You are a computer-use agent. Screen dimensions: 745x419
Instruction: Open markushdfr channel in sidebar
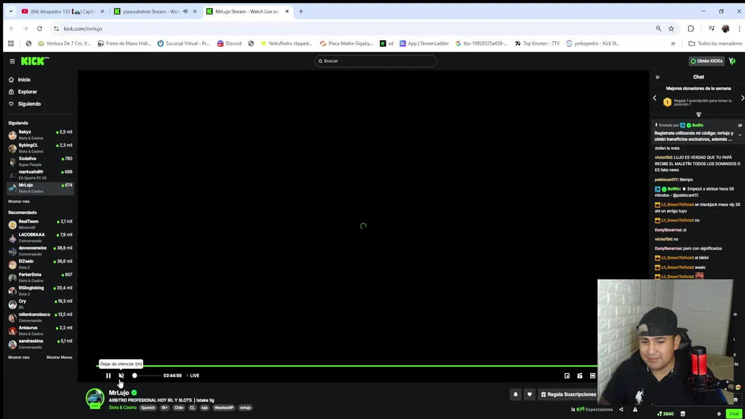[x=40, y=175]
